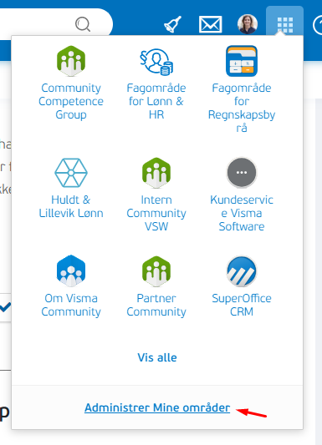Image resolution: width=322 pixels, height=445 pixels.
Task: Open the Partner Community label
Action: click(156, 305)
